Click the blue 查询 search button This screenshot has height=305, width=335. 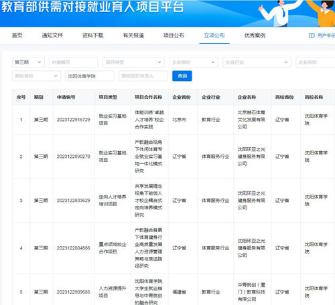[x=182, y=76]
